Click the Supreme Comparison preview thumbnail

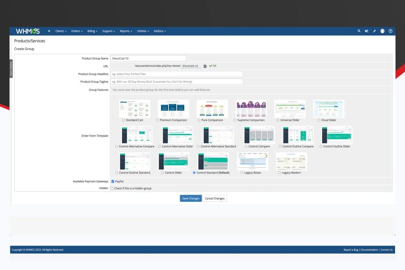click(251, 109)
